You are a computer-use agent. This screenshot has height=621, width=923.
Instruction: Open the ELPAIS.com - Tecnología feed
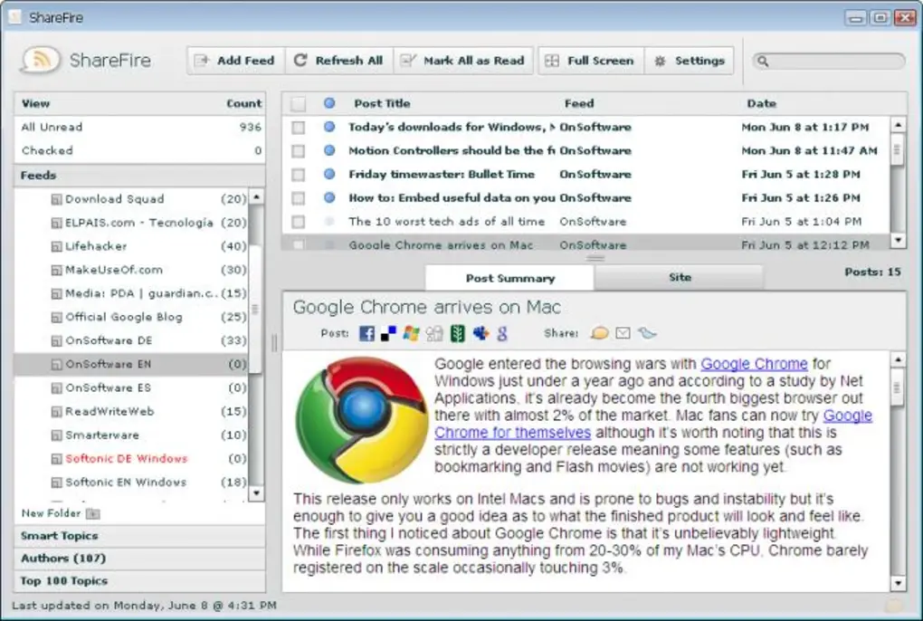131,223
